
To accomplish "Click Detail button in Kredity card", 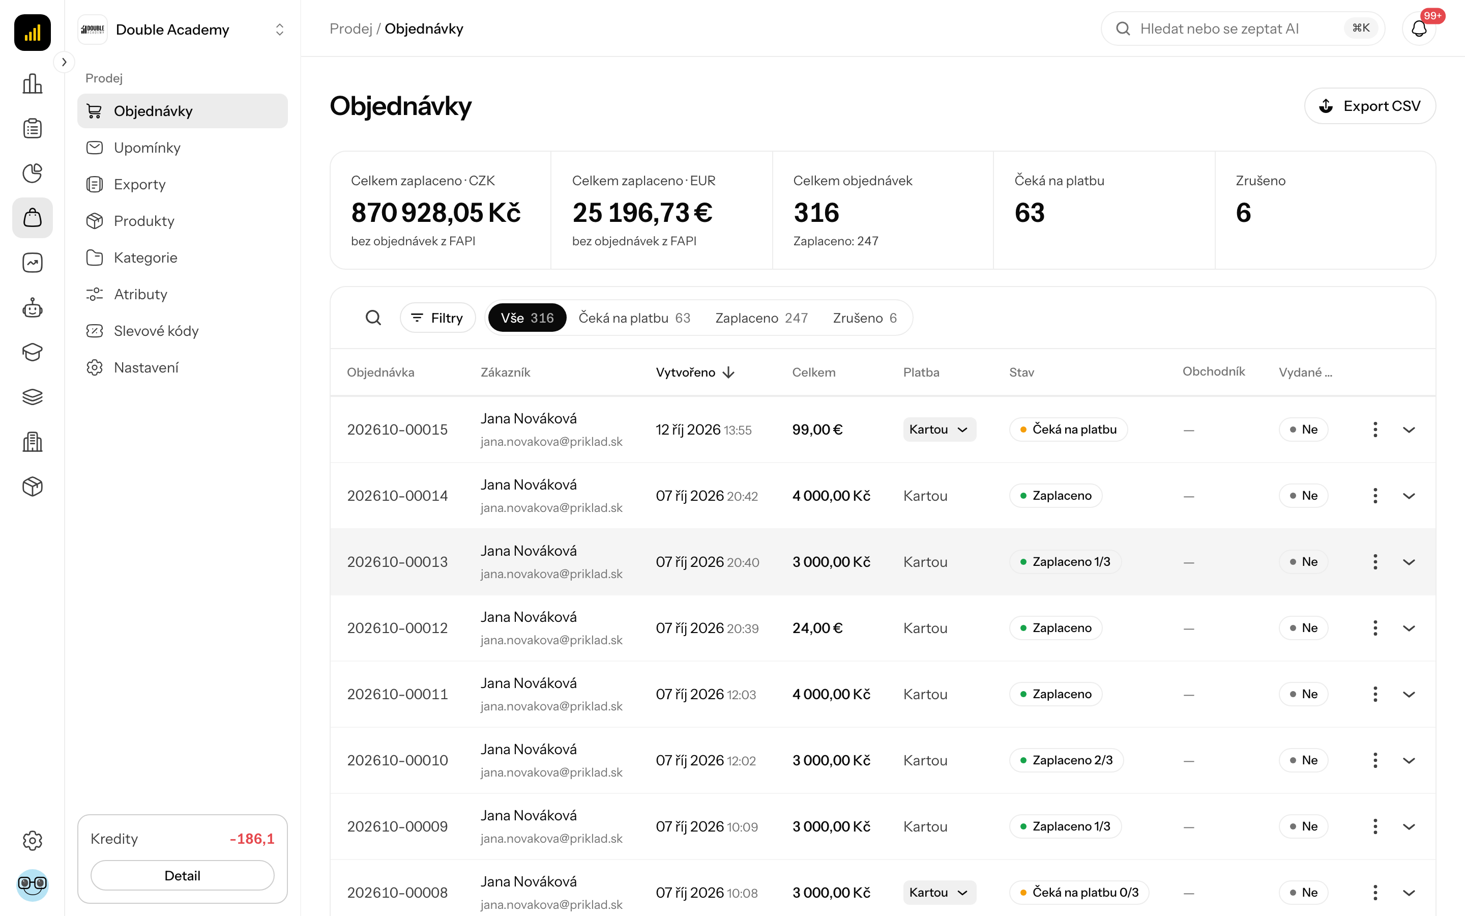I will tap(182, 875).
